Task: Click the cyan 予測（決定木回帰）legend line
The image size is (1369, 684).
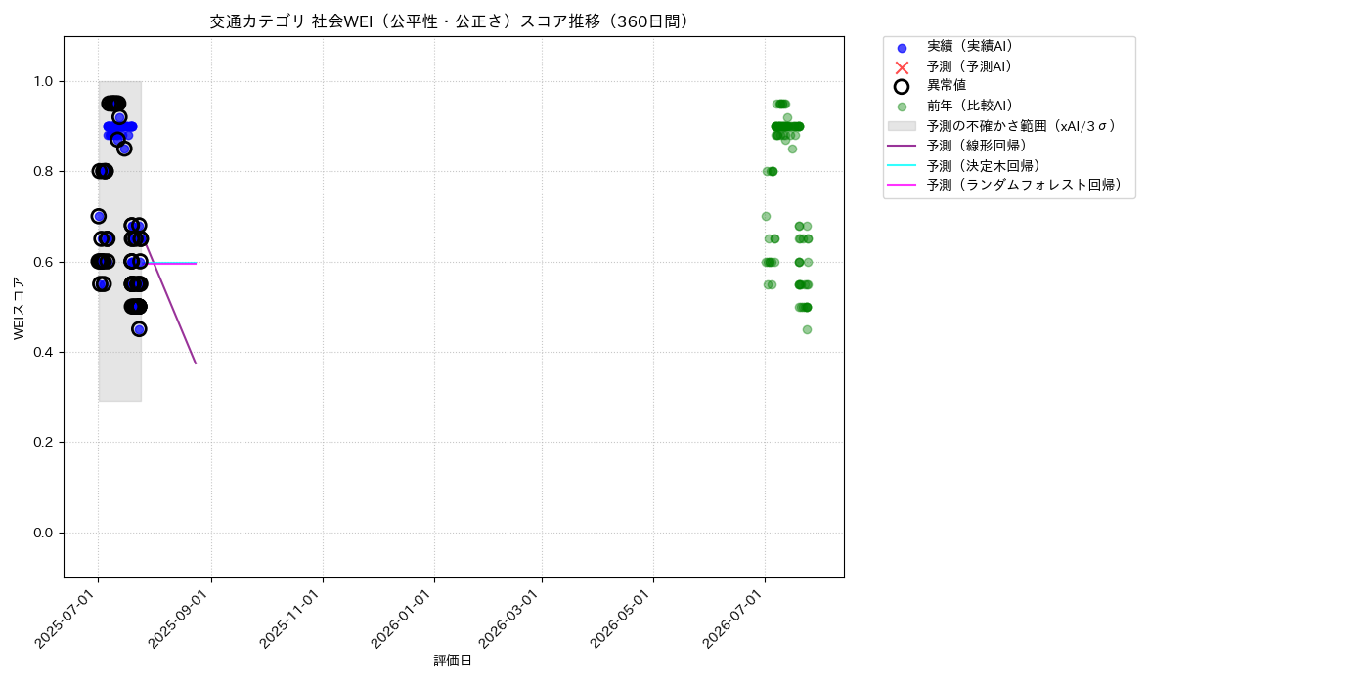Action: tap(902, 165)
